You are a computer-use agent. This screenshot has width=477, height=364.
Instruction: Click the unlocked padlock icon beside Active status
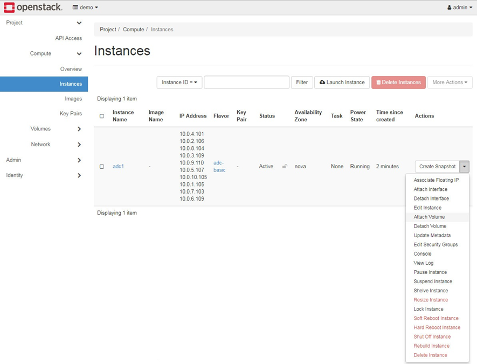click(x=285, y=167)
